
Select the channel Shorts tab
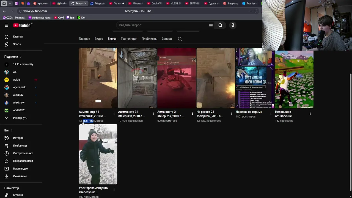112,39
